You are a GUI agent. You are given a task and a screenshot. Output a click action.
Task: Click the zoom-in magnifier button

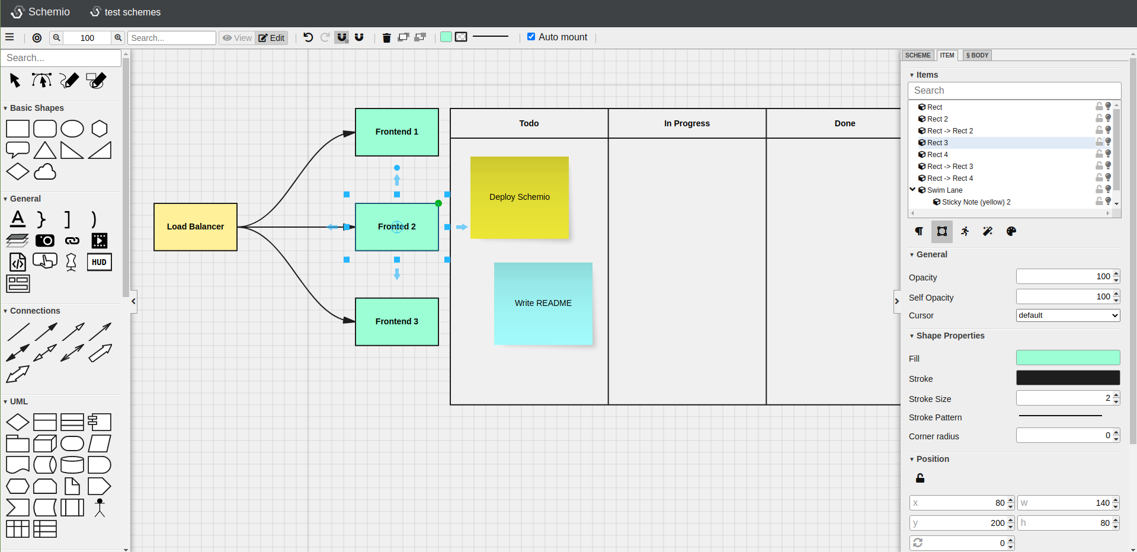coord(118,37)
